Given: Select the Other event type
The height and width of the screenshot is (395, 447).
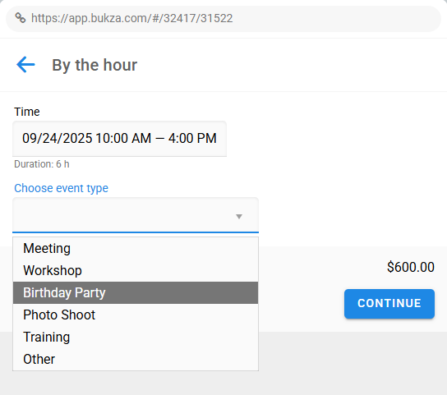Looking at the screenshot, I should pyautogui.click(x=136, y=359).
